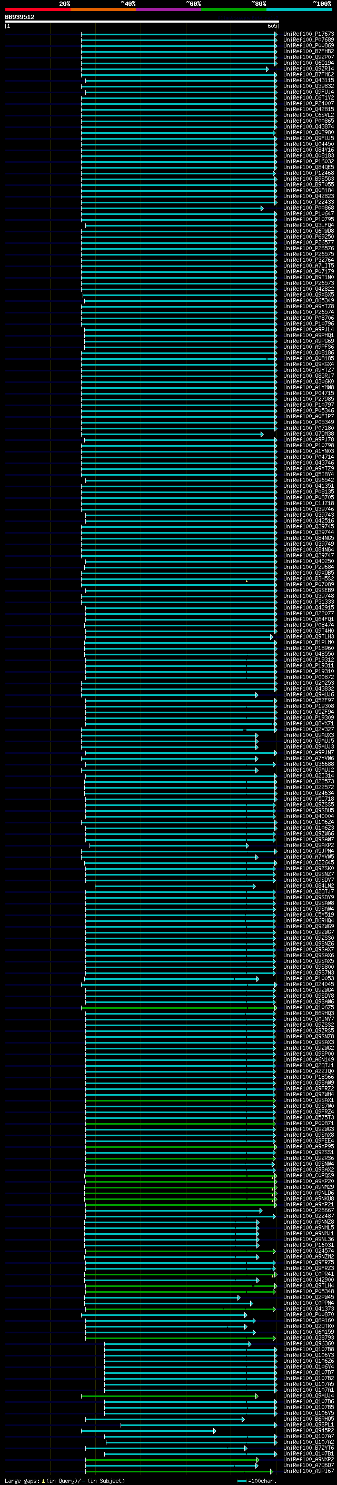View hit UniRef100_P07089
The image size is (337, 1485).
tap(308, 585)
